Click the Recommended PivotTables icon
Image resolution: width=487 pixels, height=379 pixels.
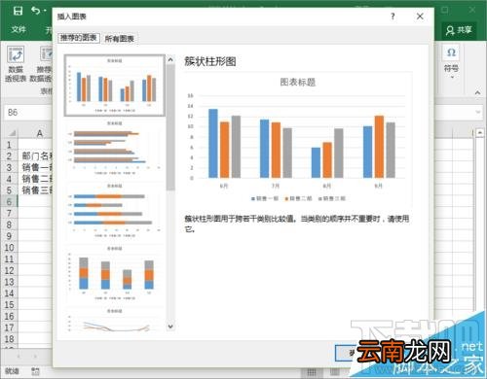click(46, 54)
